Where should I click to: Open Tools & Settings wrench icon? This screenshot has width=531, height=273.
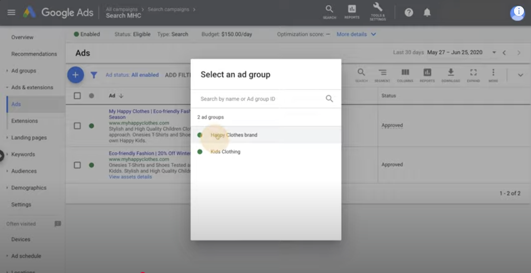tap(377, 12)
